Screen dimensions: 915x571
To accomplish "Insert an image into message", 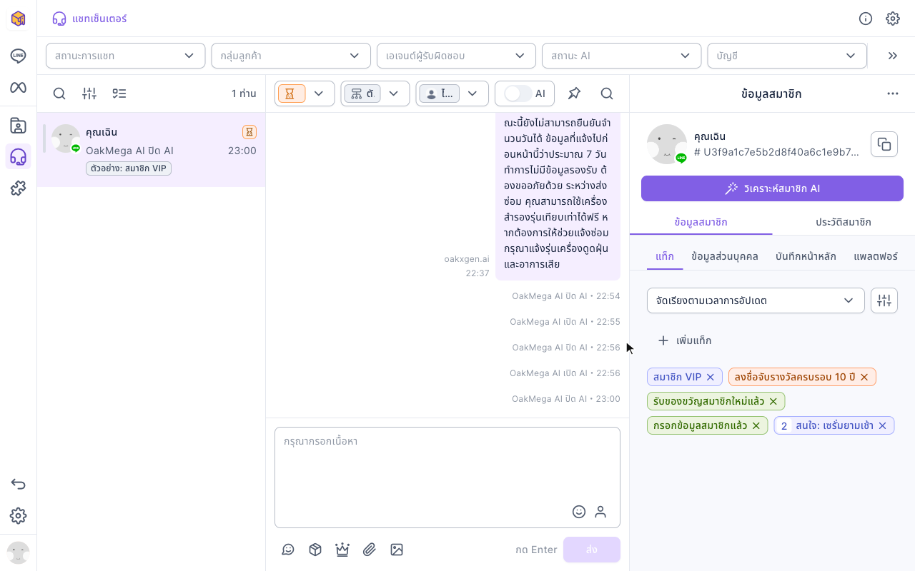I will (x=397, y=550).
